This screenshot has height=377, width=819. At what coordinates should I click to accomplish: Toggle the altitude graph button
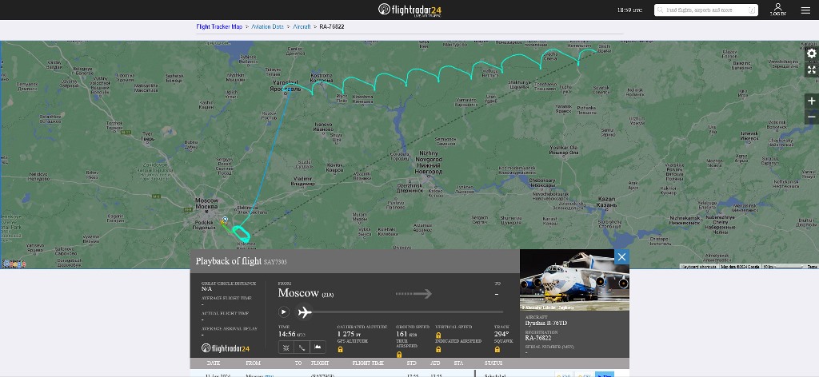click(x=318, y=347)
